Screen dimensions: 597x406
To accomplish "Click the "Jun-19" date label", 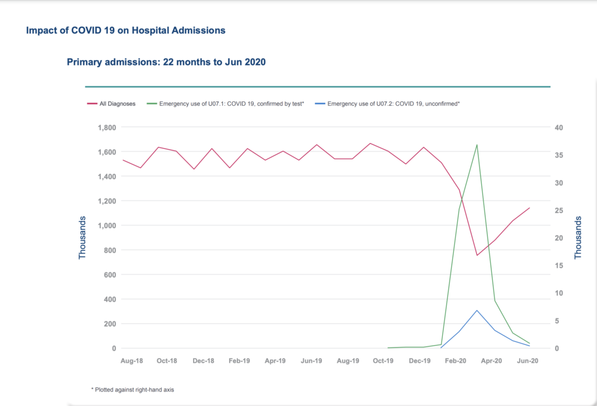I will (x=311, y=360).
